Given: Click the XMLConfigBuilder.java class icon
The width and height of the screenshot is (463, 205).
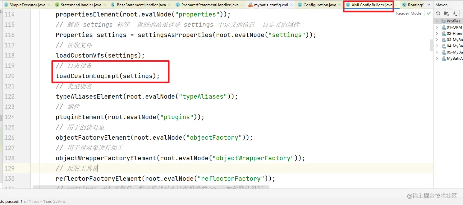Looking at the screenshot, I should (x=348, y=5).
